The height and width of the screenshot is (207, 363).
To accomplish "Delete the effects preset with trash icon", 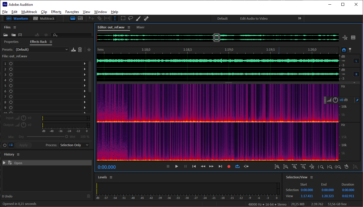I will [80, 50].
